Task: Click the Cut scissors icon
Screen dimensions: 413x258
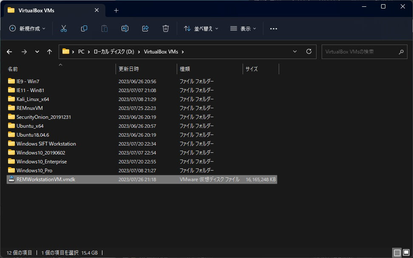Action: click(63, 28)
